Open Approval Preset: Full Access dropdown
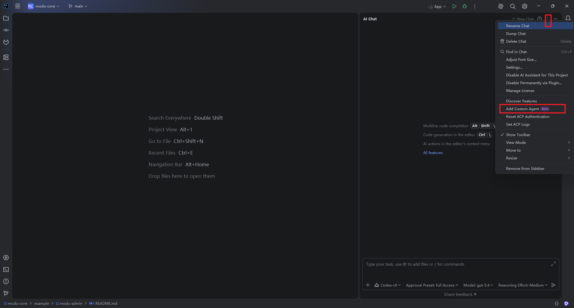 click(432, 285)
